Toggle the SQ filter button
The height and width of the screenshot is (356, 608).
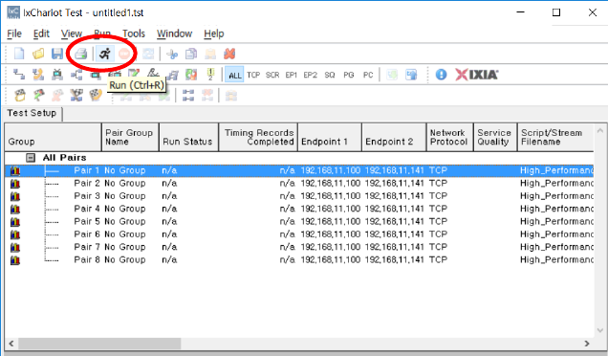[x=330, y=75]
